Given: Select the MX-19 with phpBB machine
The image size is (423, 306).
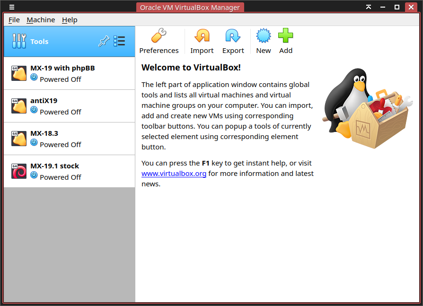Looking at the screenshot, I should pyautogui.click(x=70, y=73).
